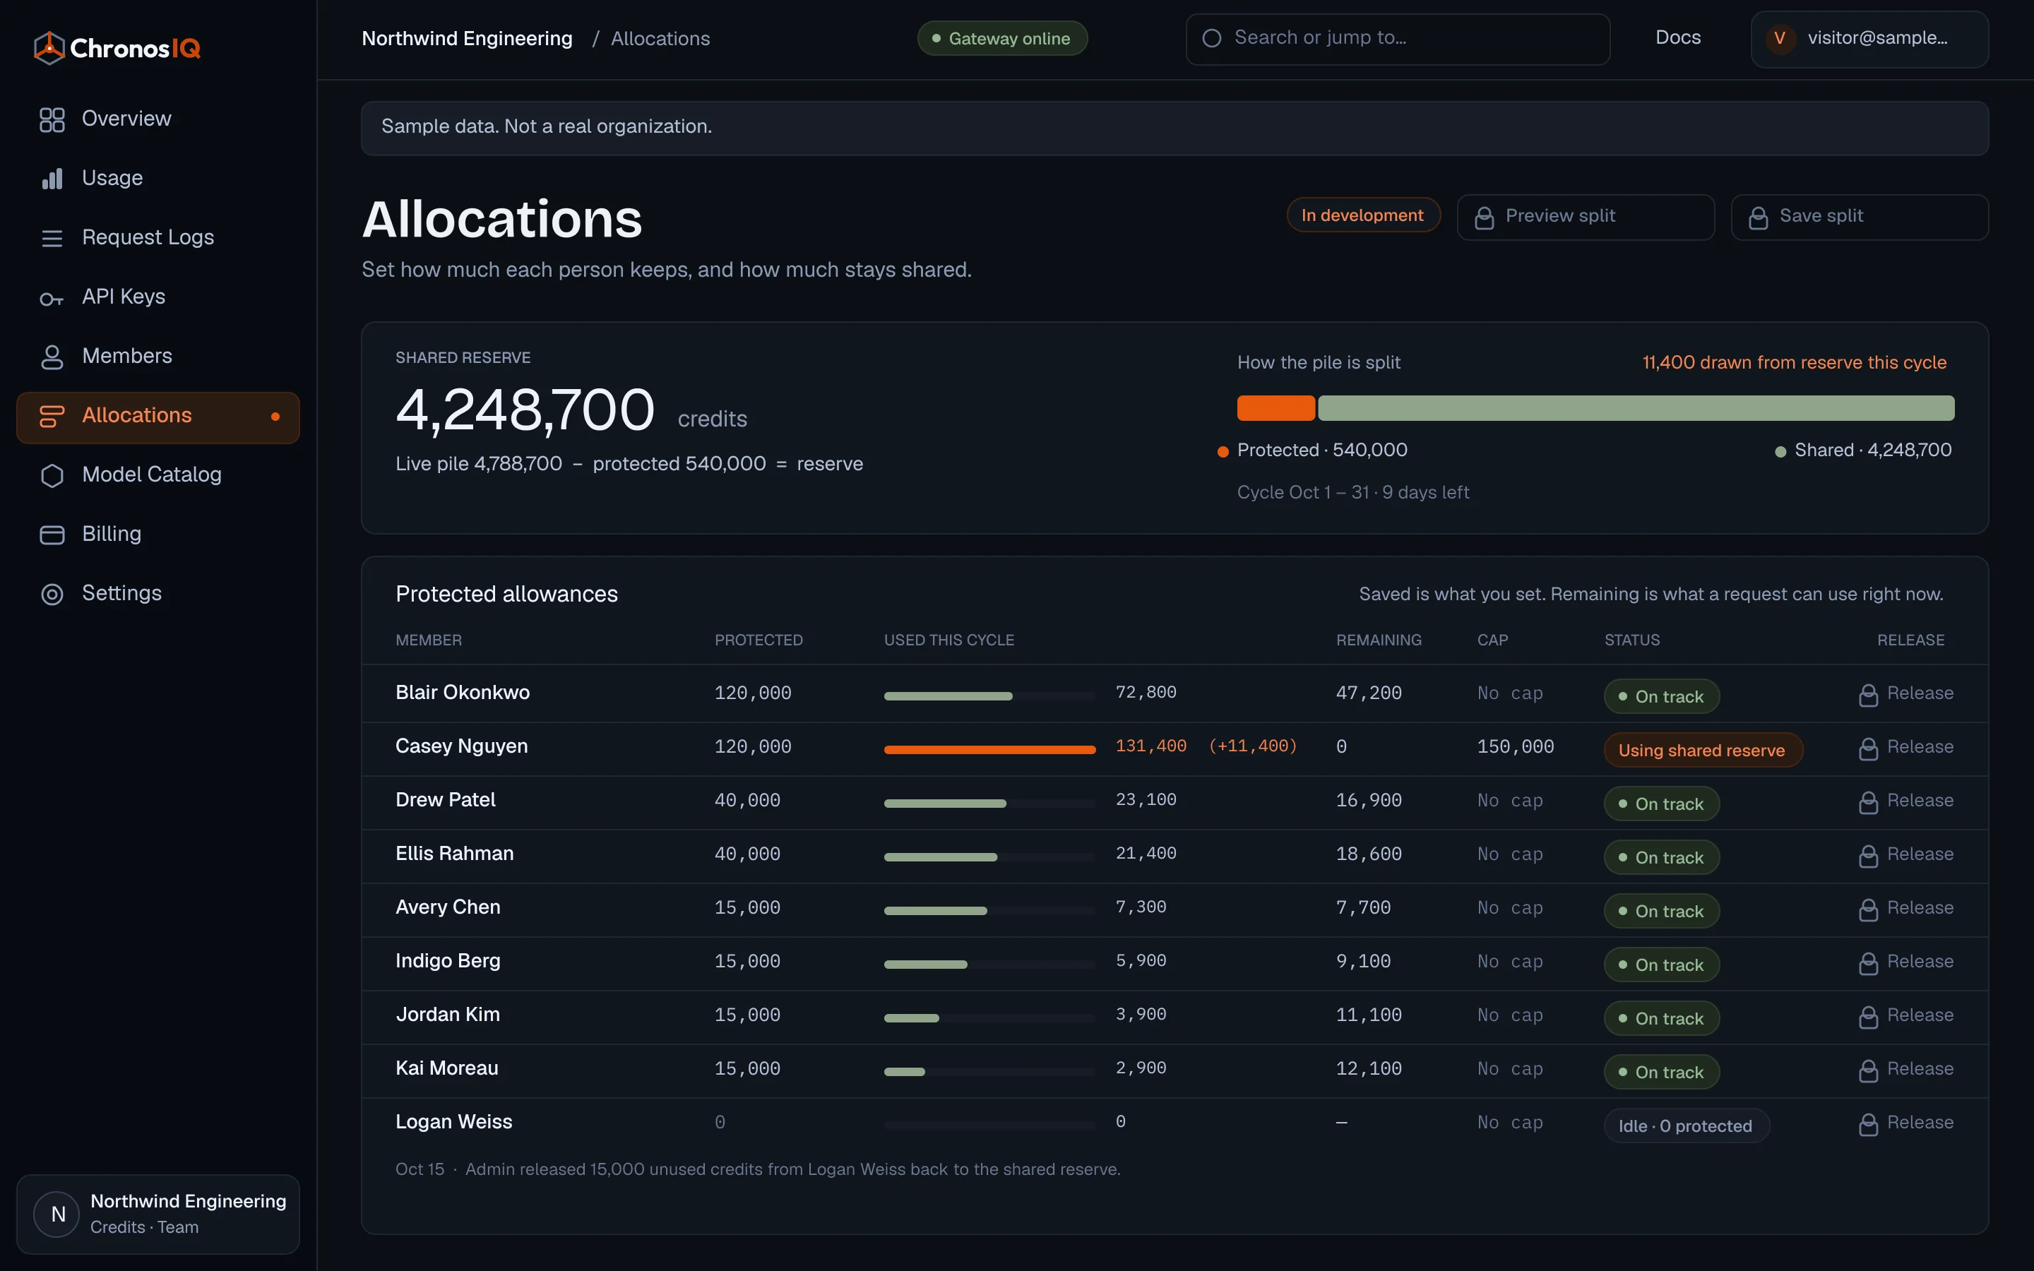Click the Gateway online status pill
Viewport: 2034px width, 1271px height.
click(x=1002, y=39)
